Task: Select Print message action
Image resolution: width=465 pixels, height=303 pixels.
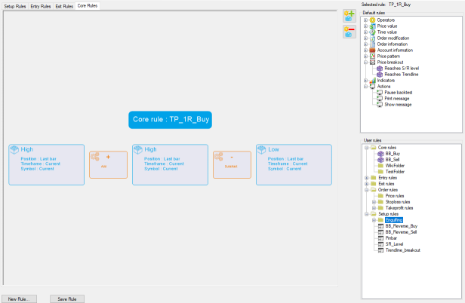Action: point(397,99)
